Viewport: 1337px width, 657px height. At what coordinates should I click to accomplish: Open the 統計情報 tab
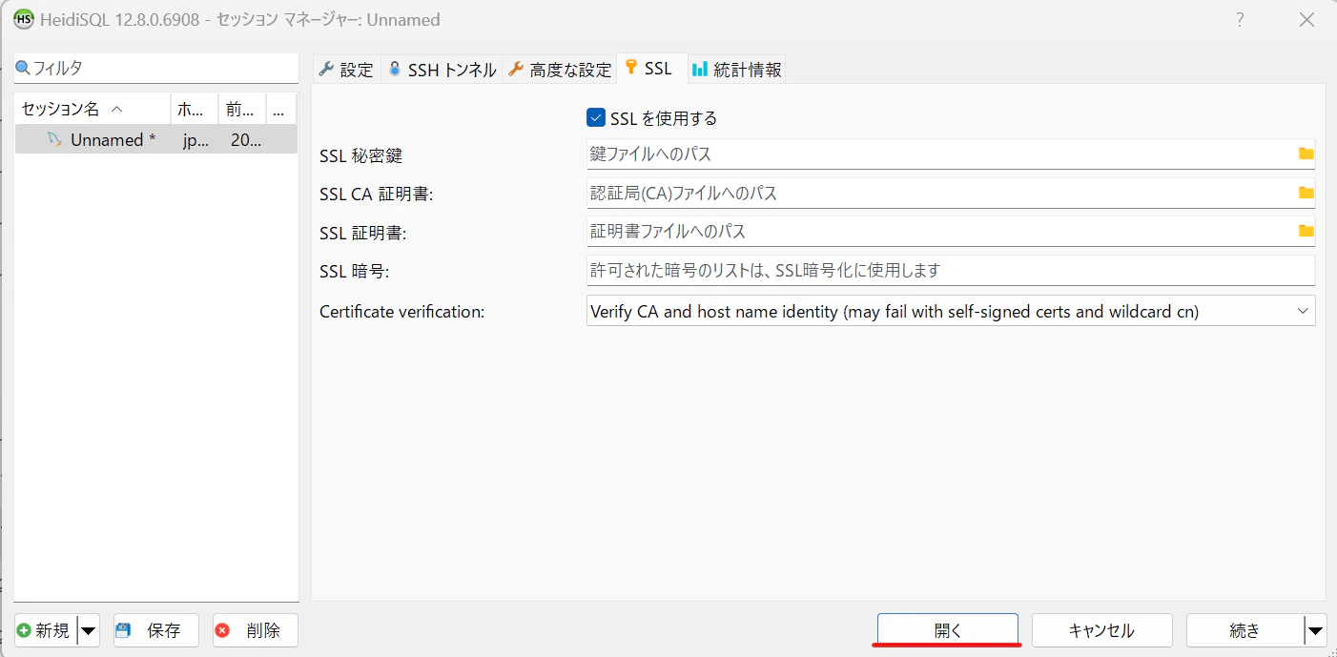(x=736, y=70)
